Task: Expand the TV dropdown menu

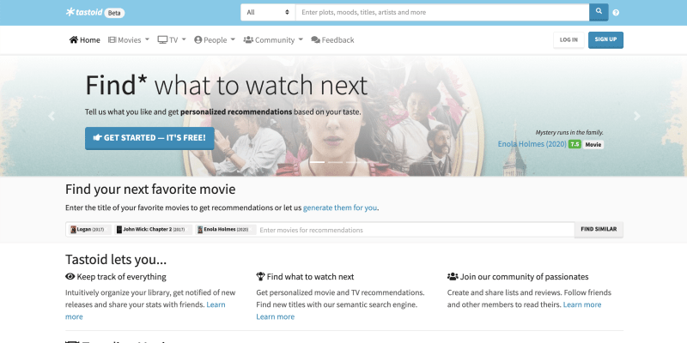Action: click(172, 39)
